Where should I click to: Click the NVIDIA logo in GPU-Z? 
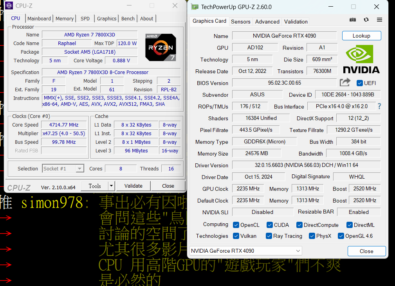coord(361,59)
